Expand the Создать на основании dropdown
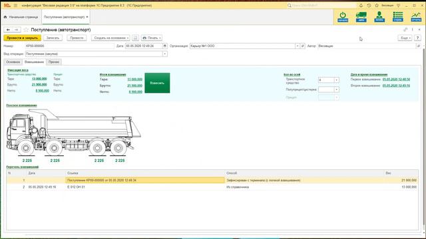Viewport: 426px width, 239px height. (x=110, y=38)
